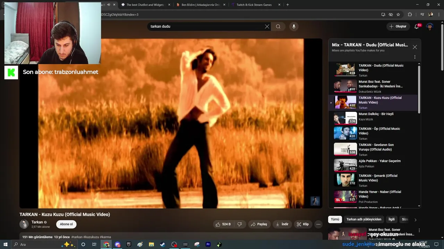Select Murat Dalkılıç - Bir Hayli in playlist
444x249 pixels.
click(373, 118)
